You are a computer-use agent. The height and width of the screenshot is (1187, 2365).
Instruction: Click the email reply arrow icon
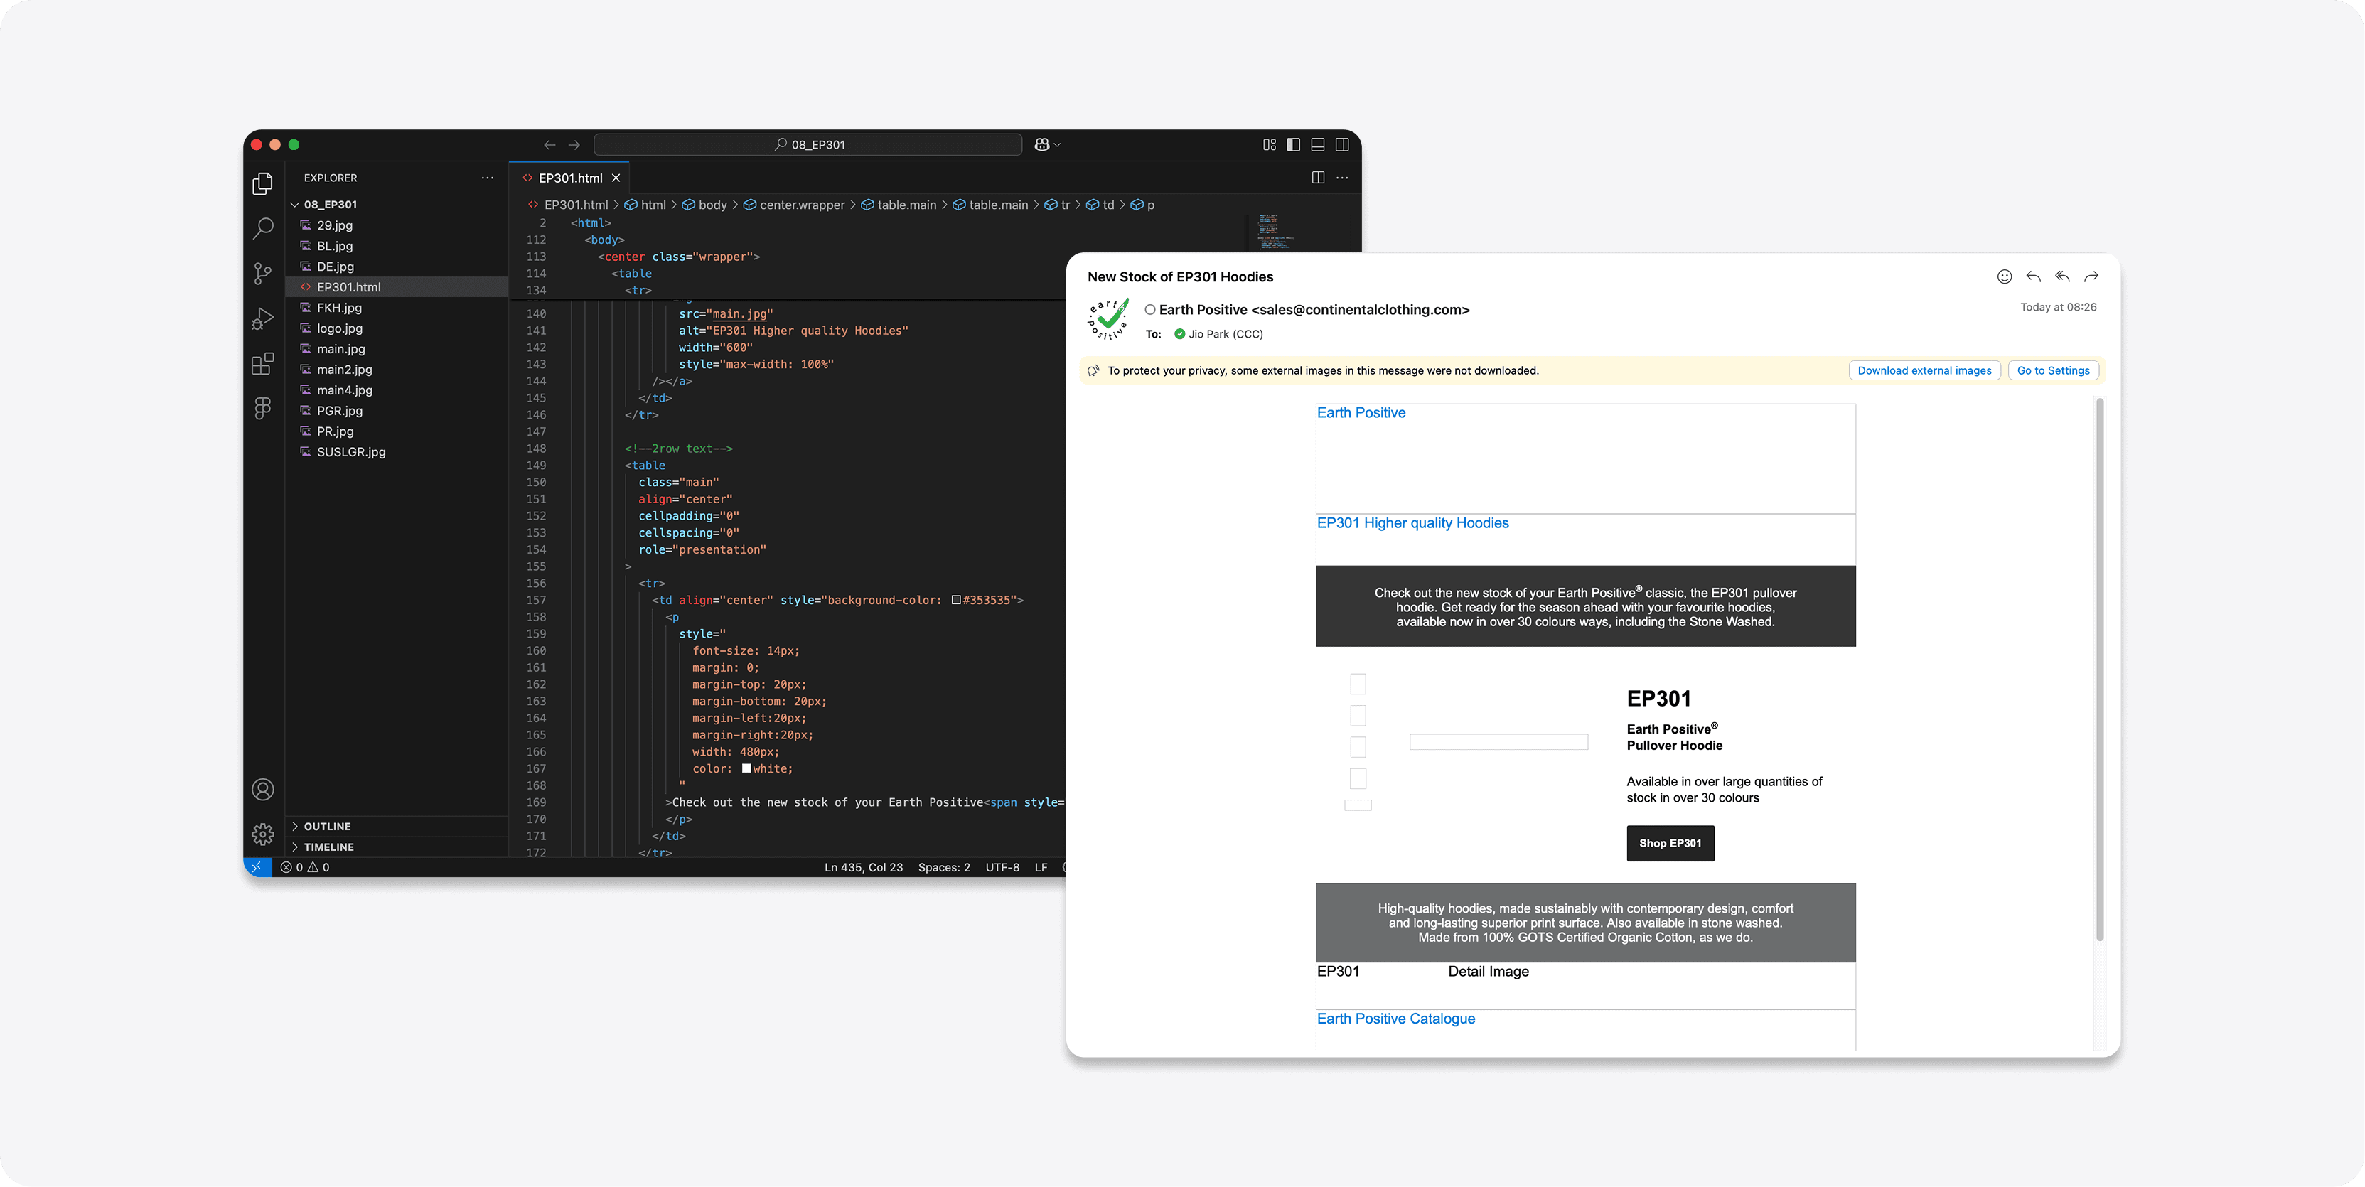2032,276
